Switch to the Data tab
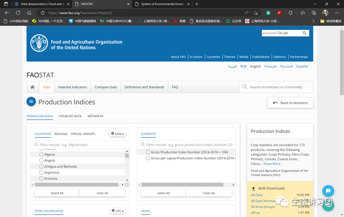Viewport: 344px width, 217px height. tap(47, 87)
